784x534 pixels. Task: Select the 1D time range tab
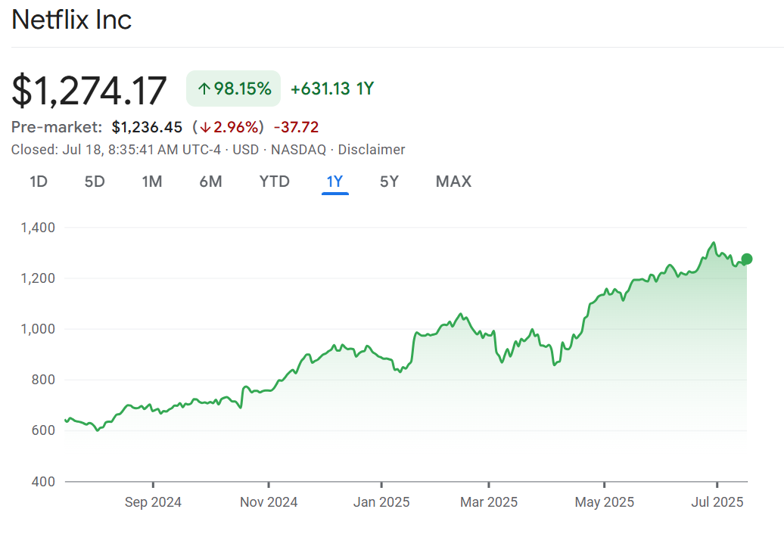(x=39, y=182)
